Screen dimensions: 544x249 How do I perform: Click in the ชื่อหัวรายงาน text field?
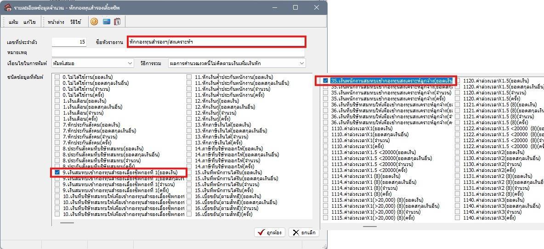216,42
